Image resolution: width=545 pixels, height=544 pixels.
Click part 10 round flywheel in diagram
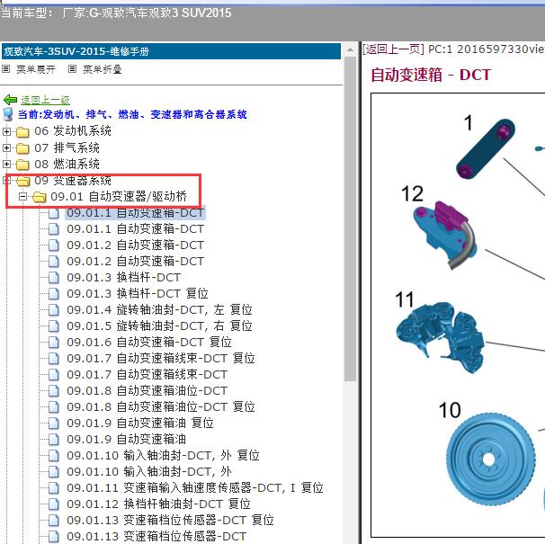(x=490, y=459)
